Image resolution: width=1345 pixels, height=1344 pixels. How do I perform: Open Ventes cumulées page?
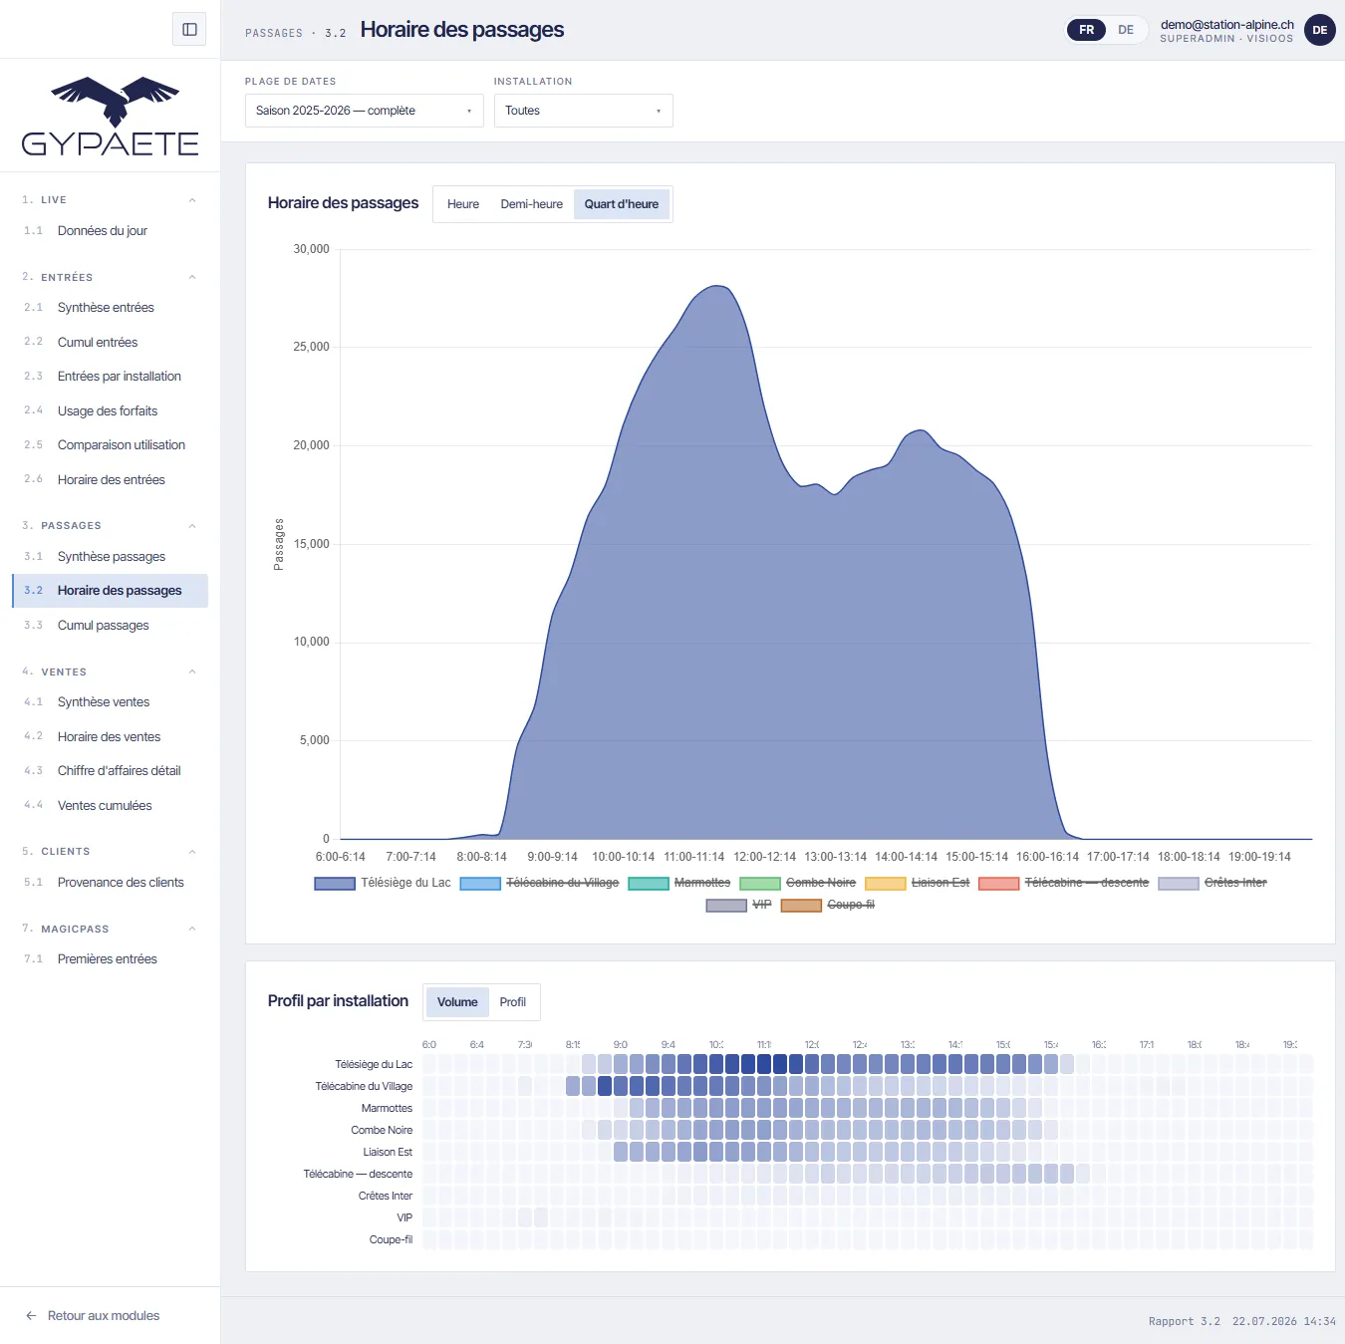[x=110, y=806]
